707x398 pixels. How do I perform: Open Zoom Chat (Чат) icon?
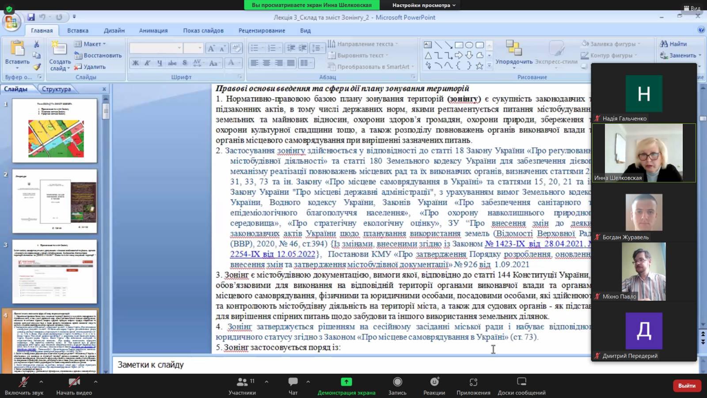(293, 382)
